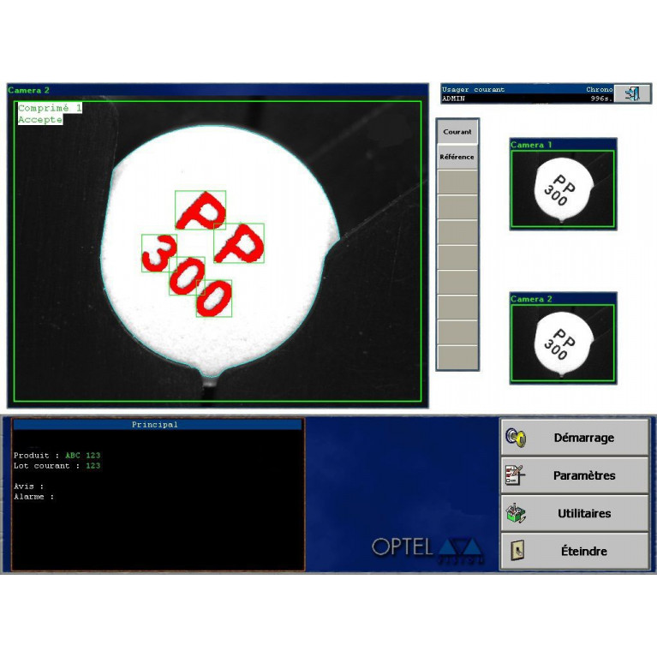The image size is (657, 657).
Task: Click the Lot courant 123 value
Action: point(93,466)
